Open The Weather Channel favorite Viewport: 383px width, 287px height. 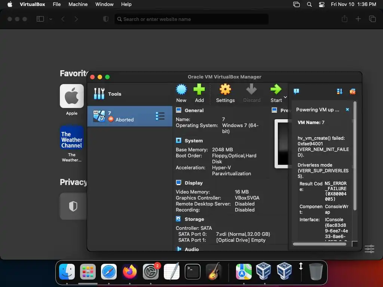click(71, 138)
